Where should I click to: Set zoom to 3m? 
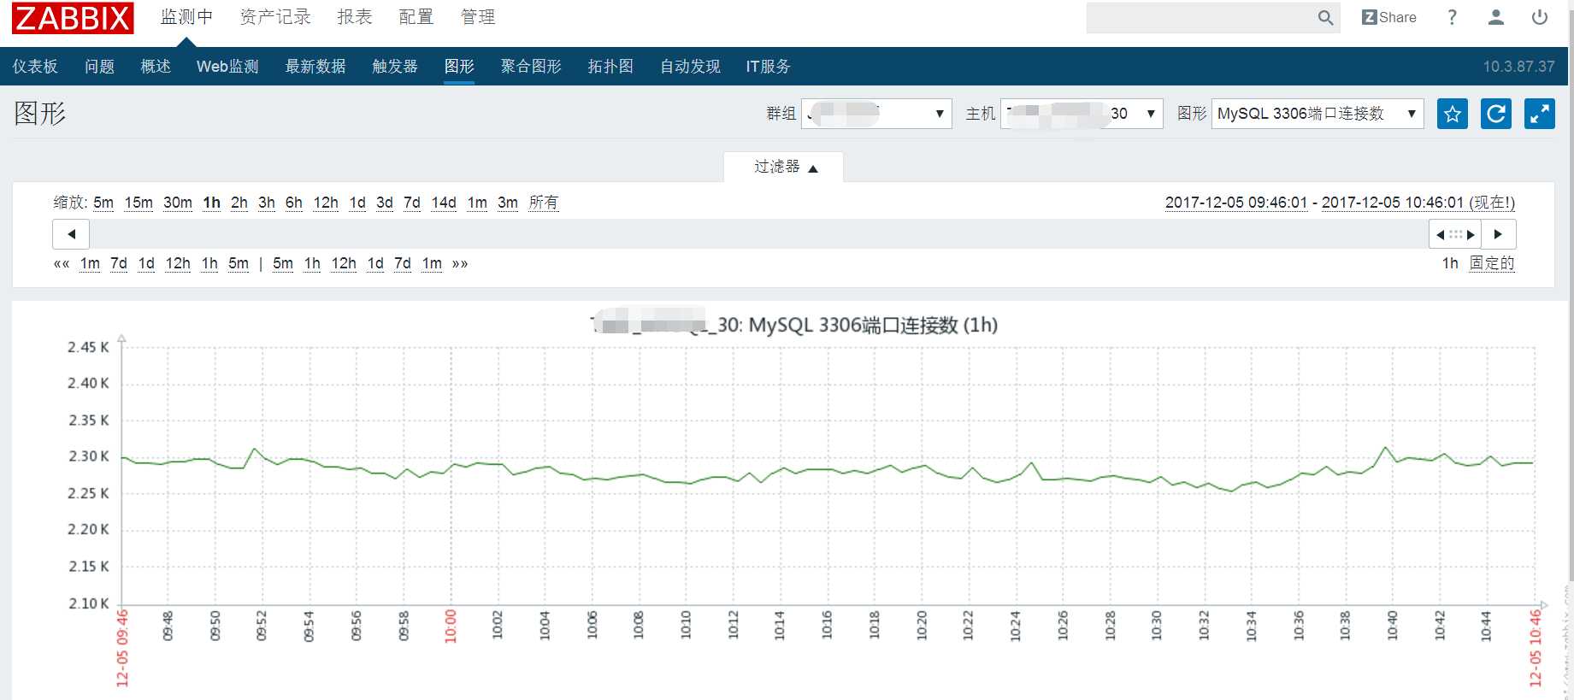coord(508,203)
